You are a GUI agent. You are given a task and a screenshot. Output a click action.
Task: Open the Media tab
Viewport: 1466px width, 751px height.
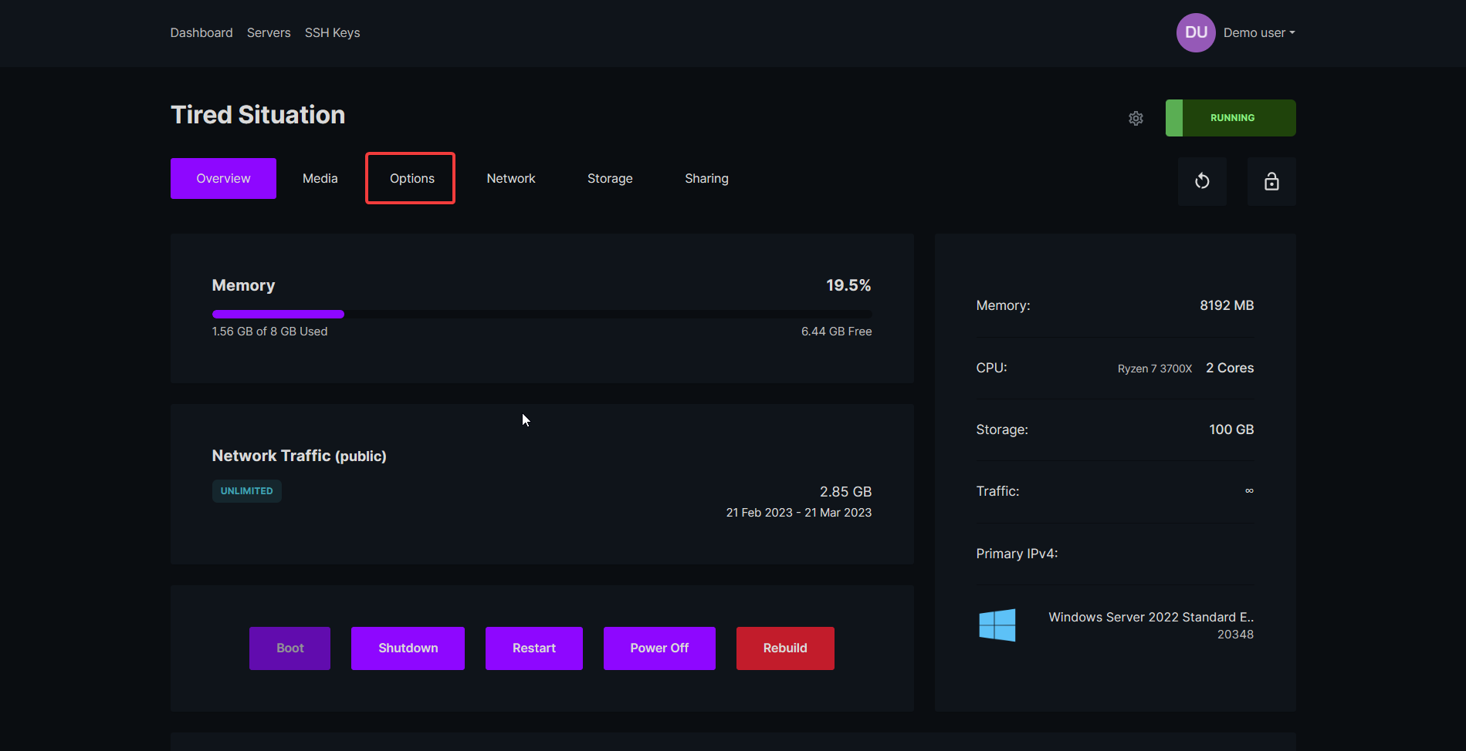coord(320,178)
